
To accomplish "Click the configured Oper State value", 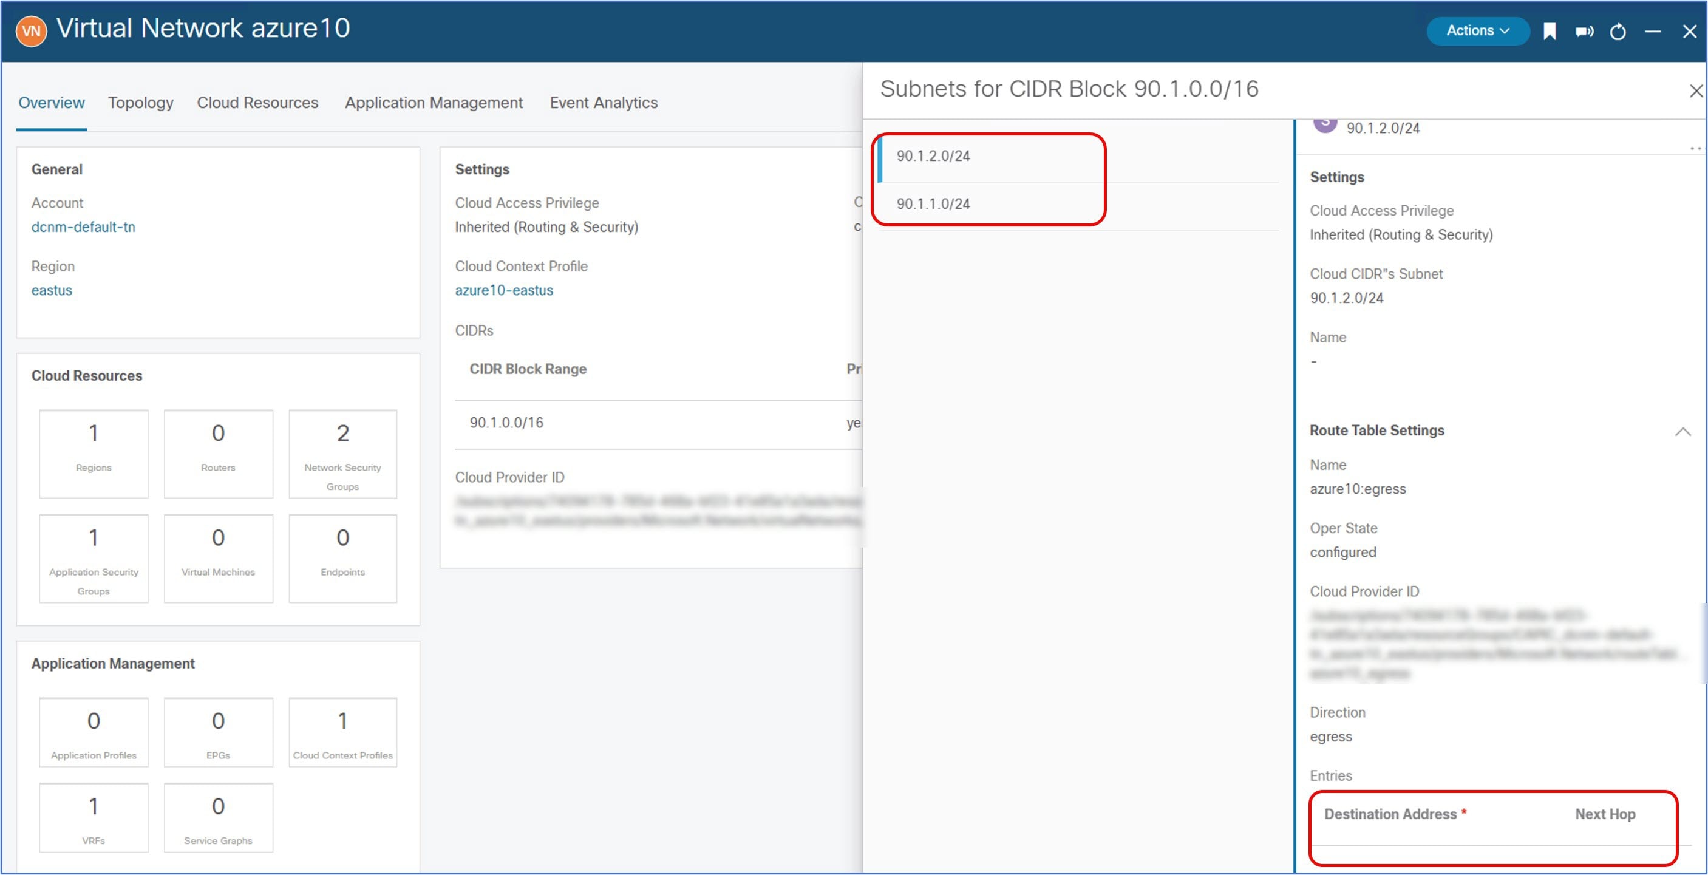I will [x=1342, y=552].
